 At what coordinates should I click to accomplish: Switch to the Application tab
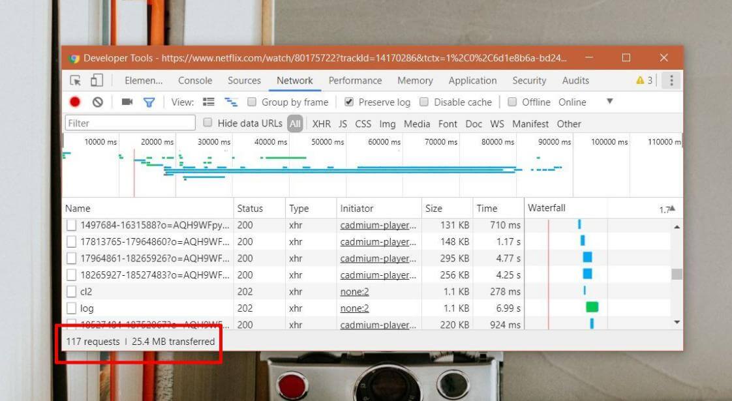(x=472, y=81)
